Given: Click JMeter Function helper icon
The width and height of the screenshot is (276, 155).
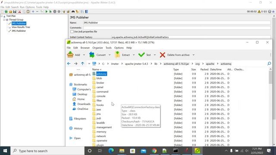Looking at the screenshot, I should [82, 12].
